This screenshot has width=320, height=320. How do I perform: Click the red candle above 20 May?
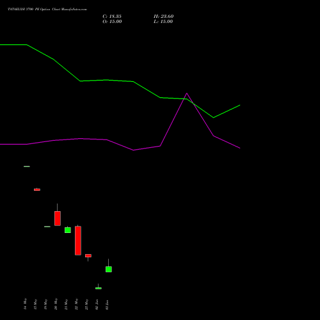pos(58,218)
